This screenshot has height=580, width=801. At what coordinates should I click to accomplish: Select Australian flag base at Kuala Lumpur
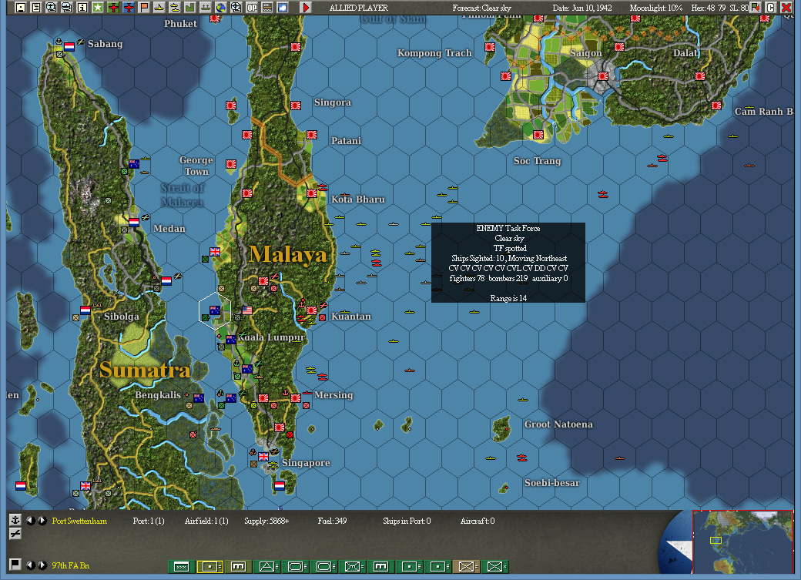231,340
